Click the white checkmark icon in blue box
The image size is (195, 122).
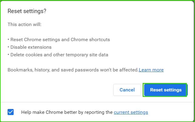11,112
